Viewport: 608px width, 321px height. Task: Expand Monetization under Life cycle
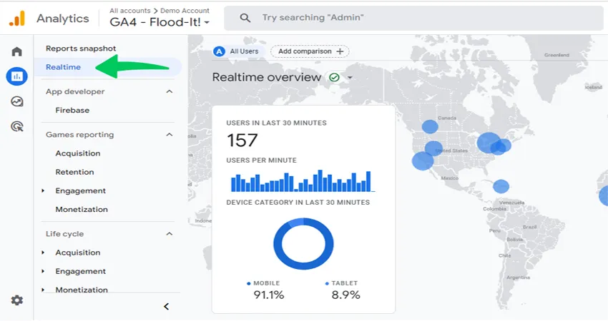[x=43, y=290]
